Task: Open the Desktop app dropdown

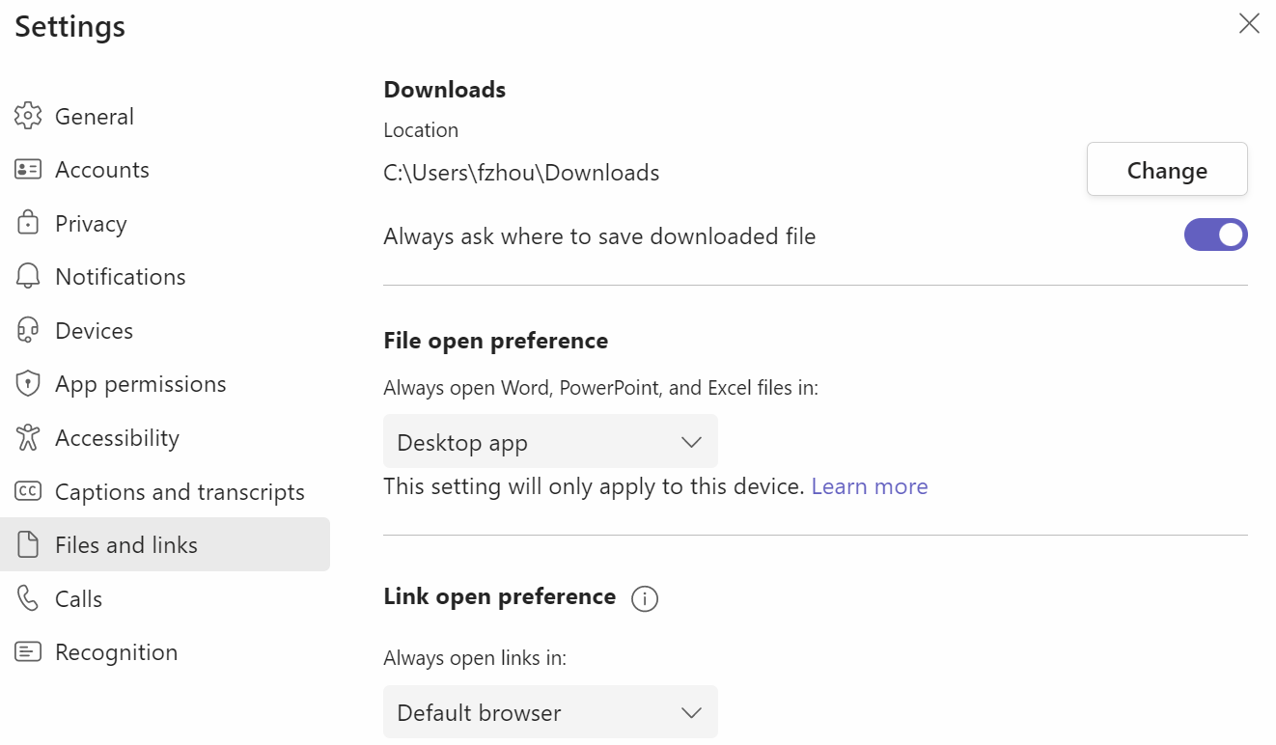Action: tap(550, 442)
